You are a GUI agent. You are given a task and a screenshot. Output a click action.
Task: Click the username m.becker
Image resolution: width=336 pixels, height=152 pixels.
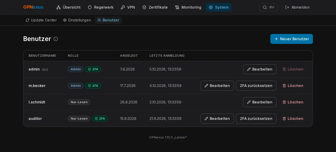(37, 86)
